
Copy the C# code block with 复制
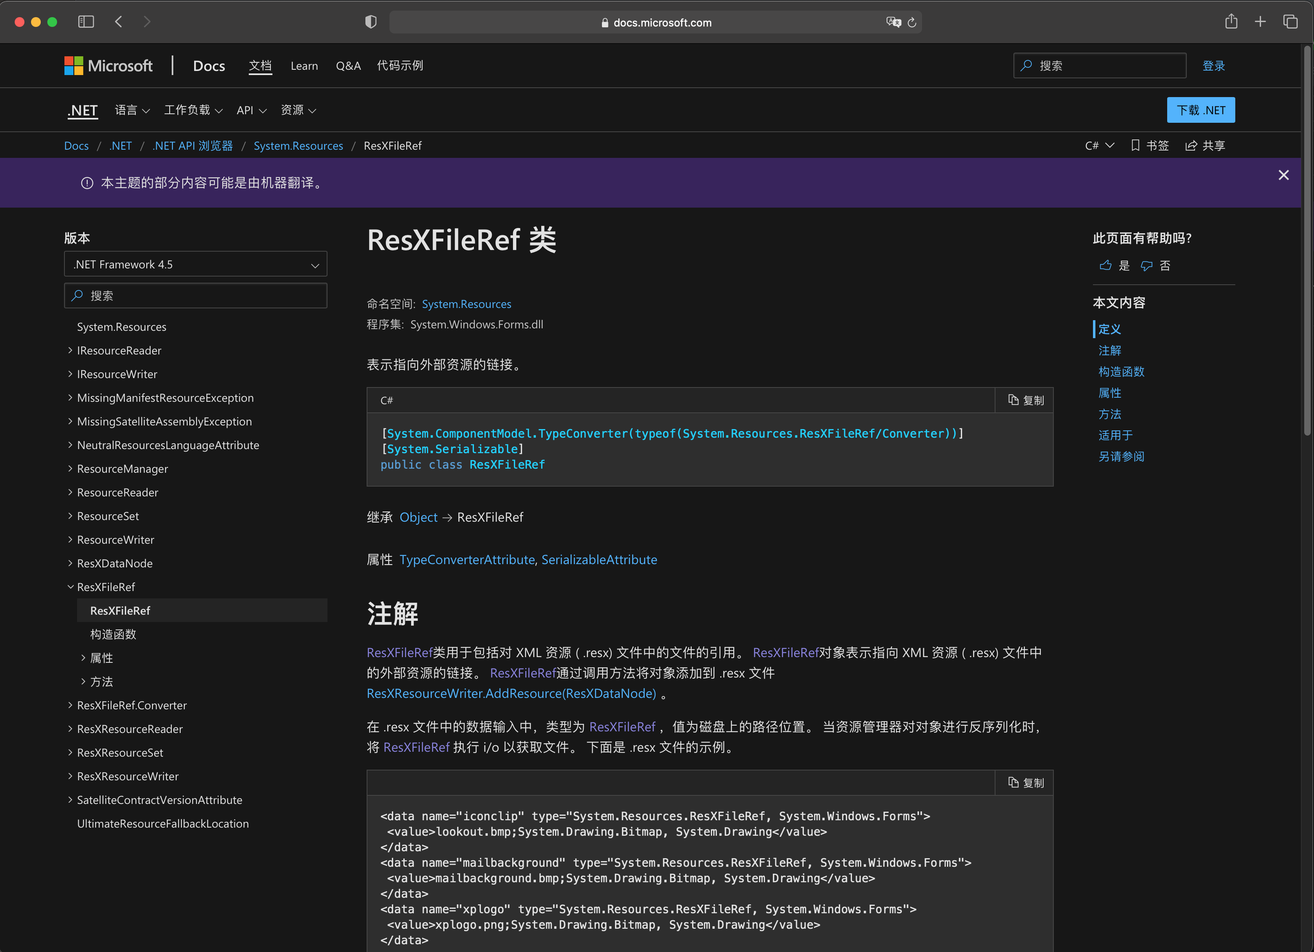pyautogui.click(x=1026, y=400)
